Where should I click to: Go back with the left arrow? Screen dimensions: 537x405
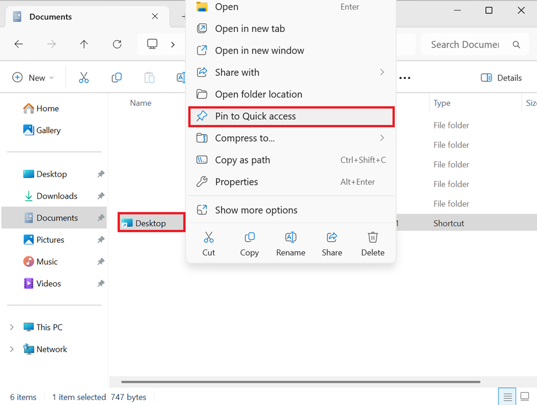[x=19, y=44]
